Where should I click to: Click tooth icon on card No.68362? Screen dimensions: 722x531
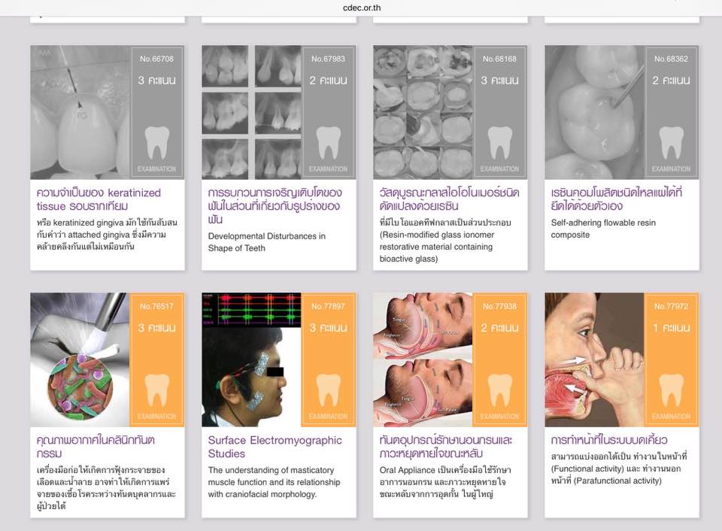coord(672,142)
